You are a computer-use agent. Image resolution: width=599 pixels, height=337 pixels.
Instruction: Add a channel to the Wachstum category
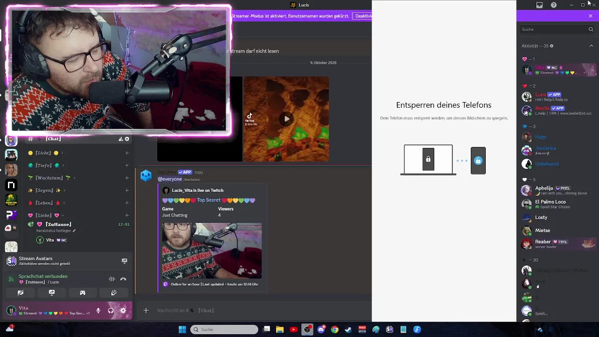[x=127, y=178]
